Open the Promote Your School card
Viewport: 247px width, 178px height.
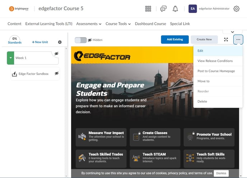pyautogui.click(x=209, y=137)
